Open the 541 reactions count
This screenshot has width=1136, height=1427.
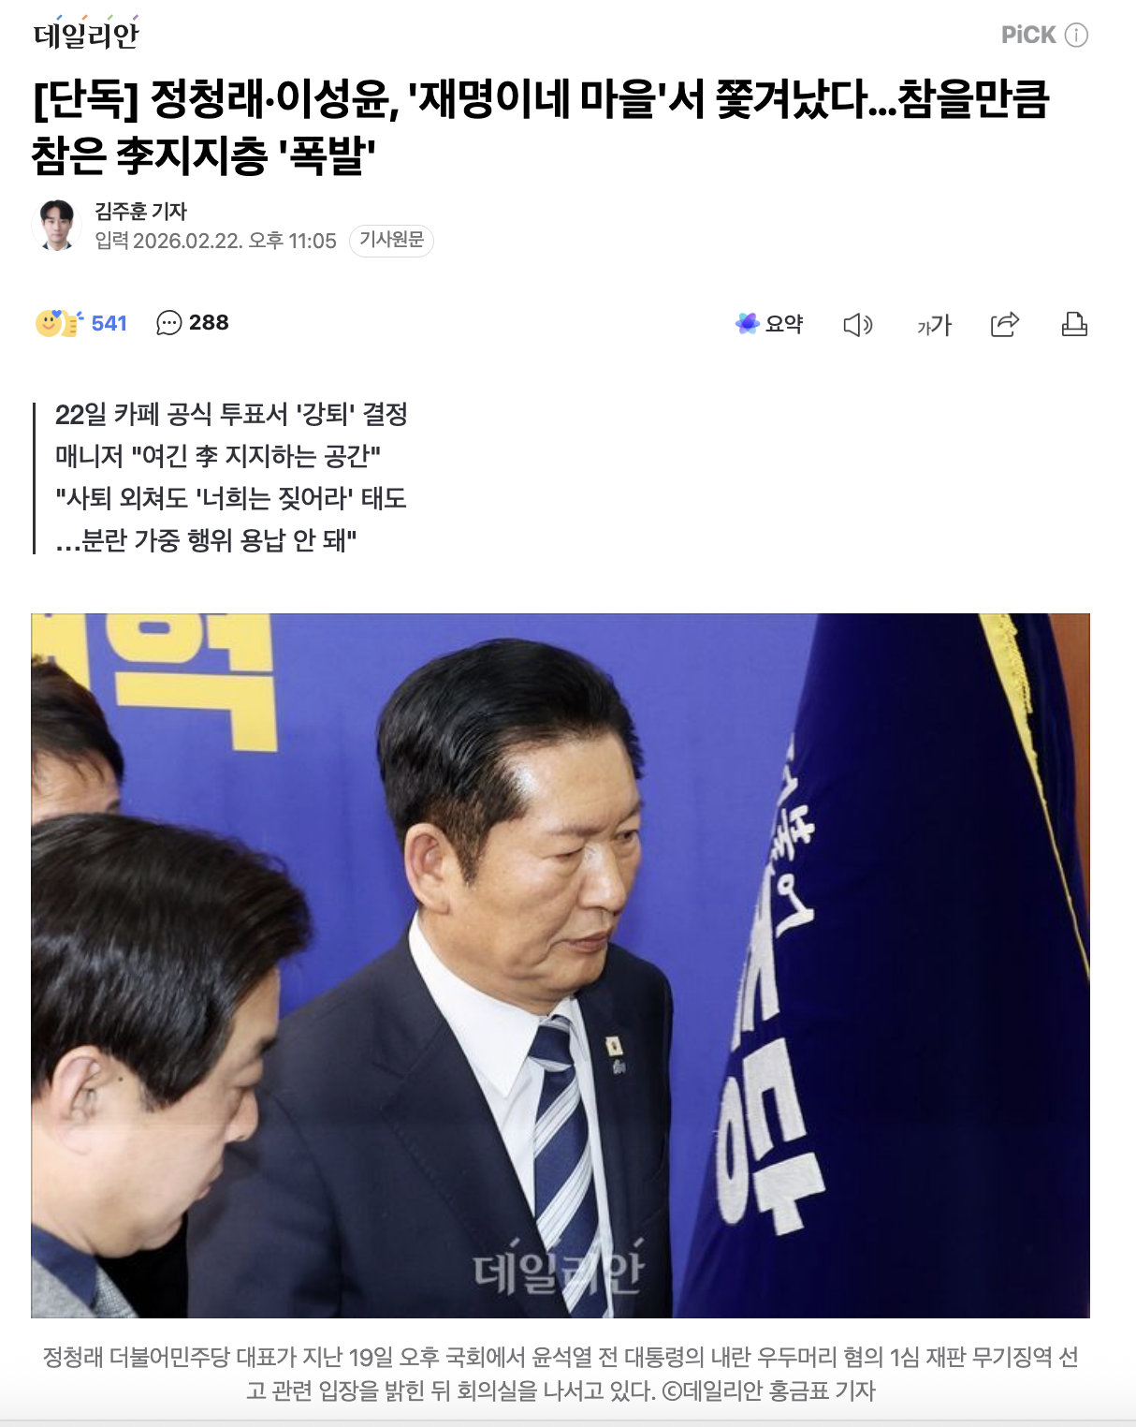point(109,323)
